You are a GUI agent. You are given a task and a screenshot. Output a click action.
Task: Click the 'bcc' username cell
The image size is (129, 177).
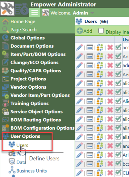click(126, 164)
